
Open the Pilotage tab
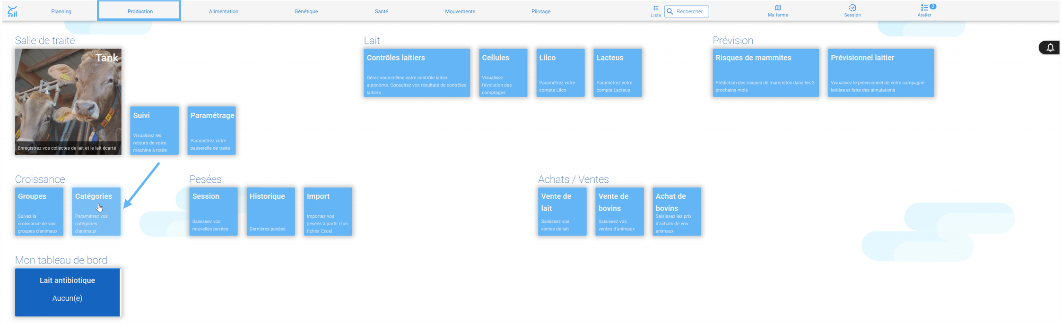541,11
